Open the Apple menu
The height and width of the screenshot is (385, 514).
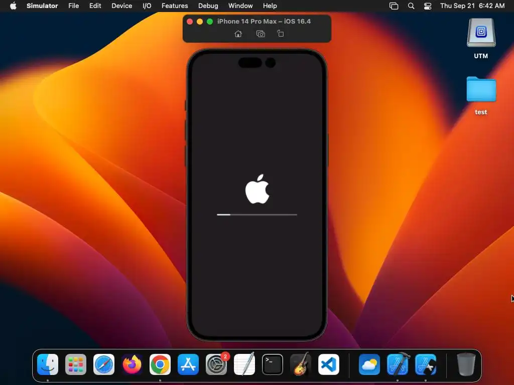coord(13,6)
